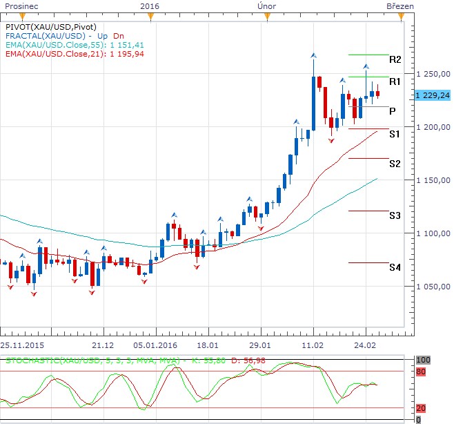Click the R1 resistance level label
This screenshot has height=424, width=454.
(x=395, y=81)
